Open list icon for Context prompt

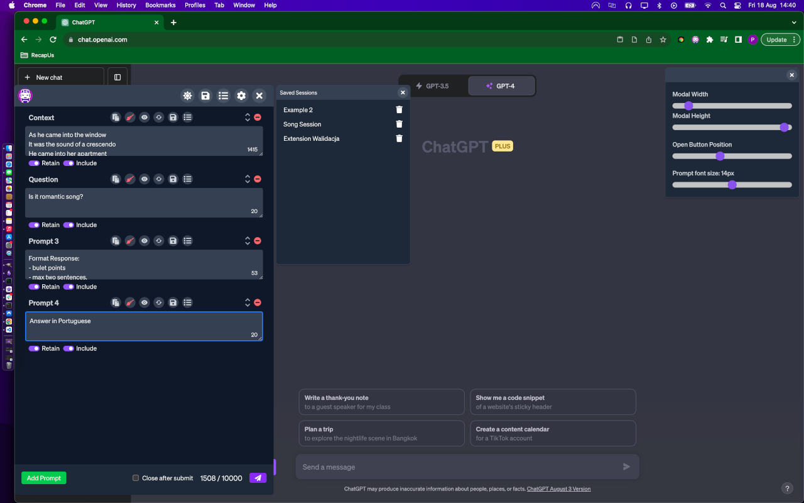pos(188,118)
